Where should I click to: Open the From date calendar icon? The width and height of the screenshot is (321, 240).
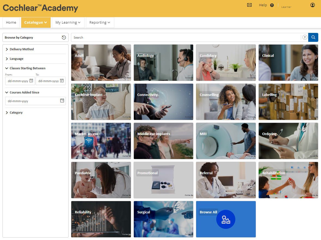tap(31, 81)
